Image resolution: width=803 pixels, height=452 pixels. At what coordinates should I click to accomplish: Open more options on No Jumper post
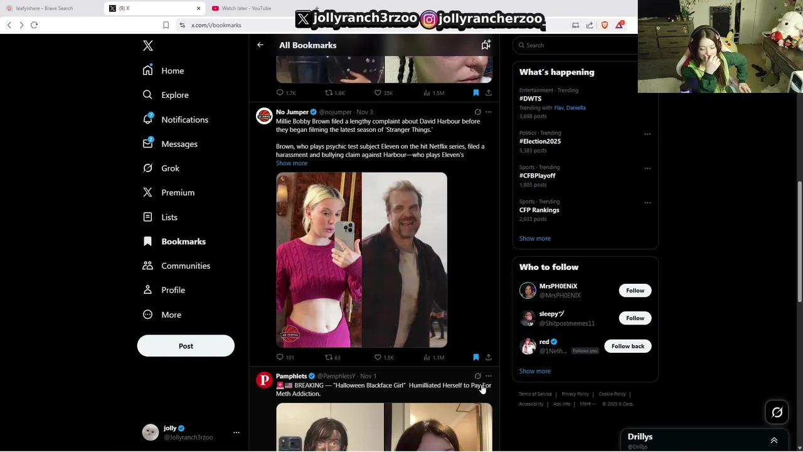click(x=489, y=112)
